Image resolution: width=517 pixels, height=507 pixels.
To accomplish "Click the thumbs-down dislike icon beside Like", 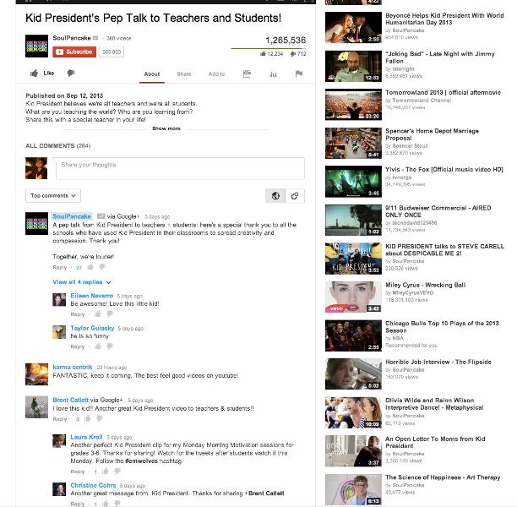I will point(71,74).
